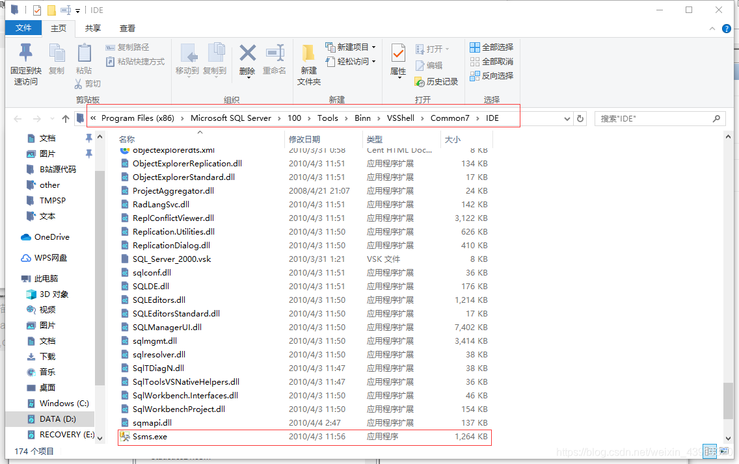Click Tools in the address breadcrumb
739x464 pixels.
click(328, 118)
